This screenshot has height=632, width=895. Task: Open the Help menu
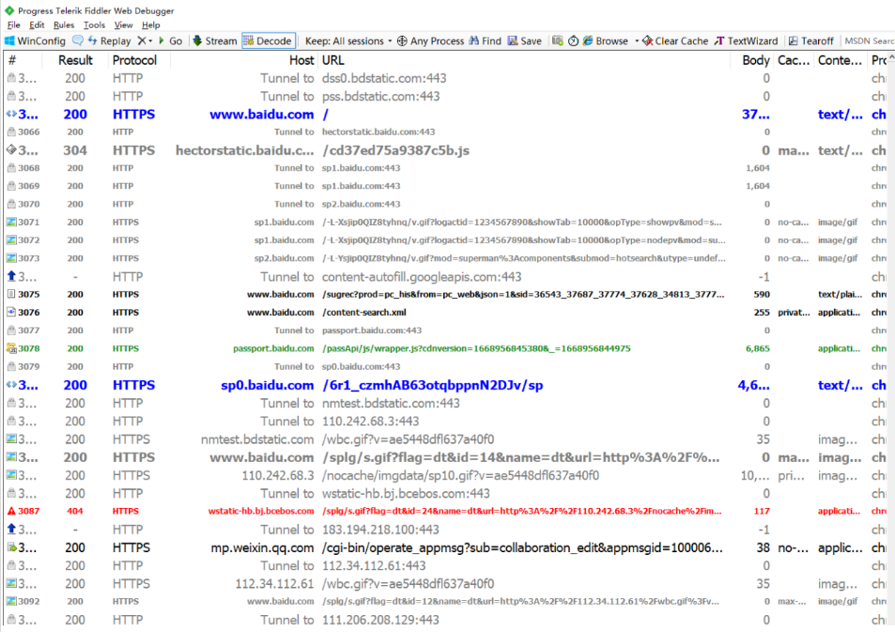click(150, 25)
